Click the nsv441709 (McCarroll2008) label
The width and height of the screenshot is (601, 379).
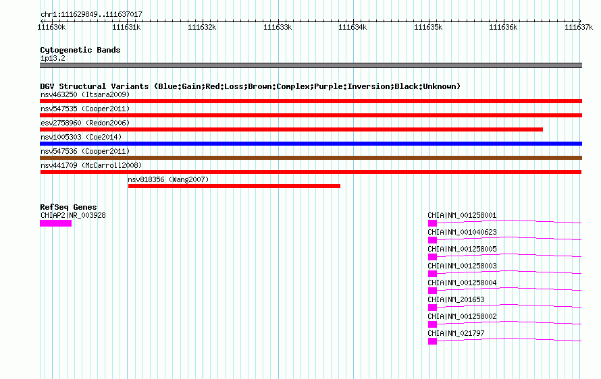point(91,165)
